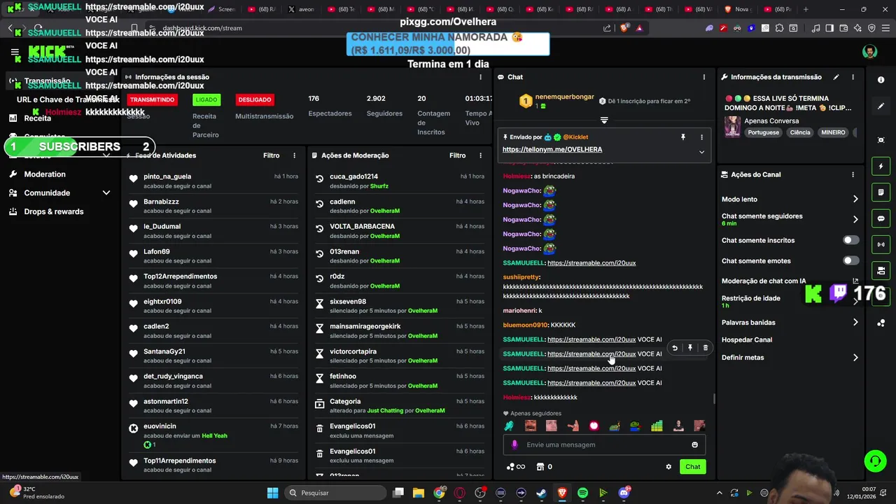Click the lightning bolt icon in right sidebar
The width and height of the screenshot is (896, 504).
881,167
